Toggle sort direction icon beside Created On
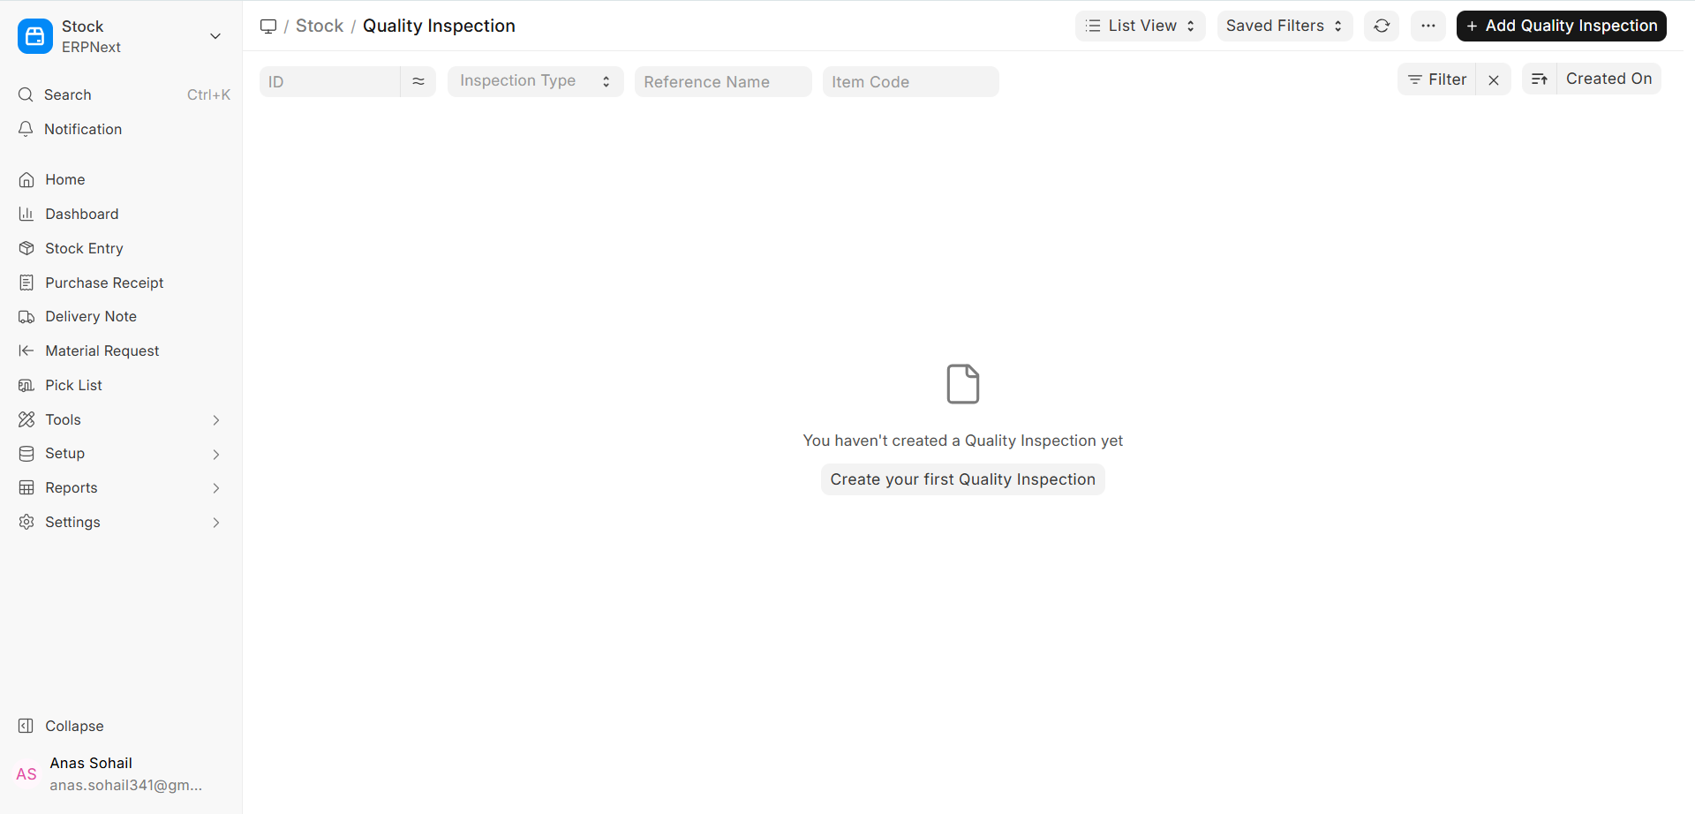Screen dimensions: 1695x814 click(1539, 79)
